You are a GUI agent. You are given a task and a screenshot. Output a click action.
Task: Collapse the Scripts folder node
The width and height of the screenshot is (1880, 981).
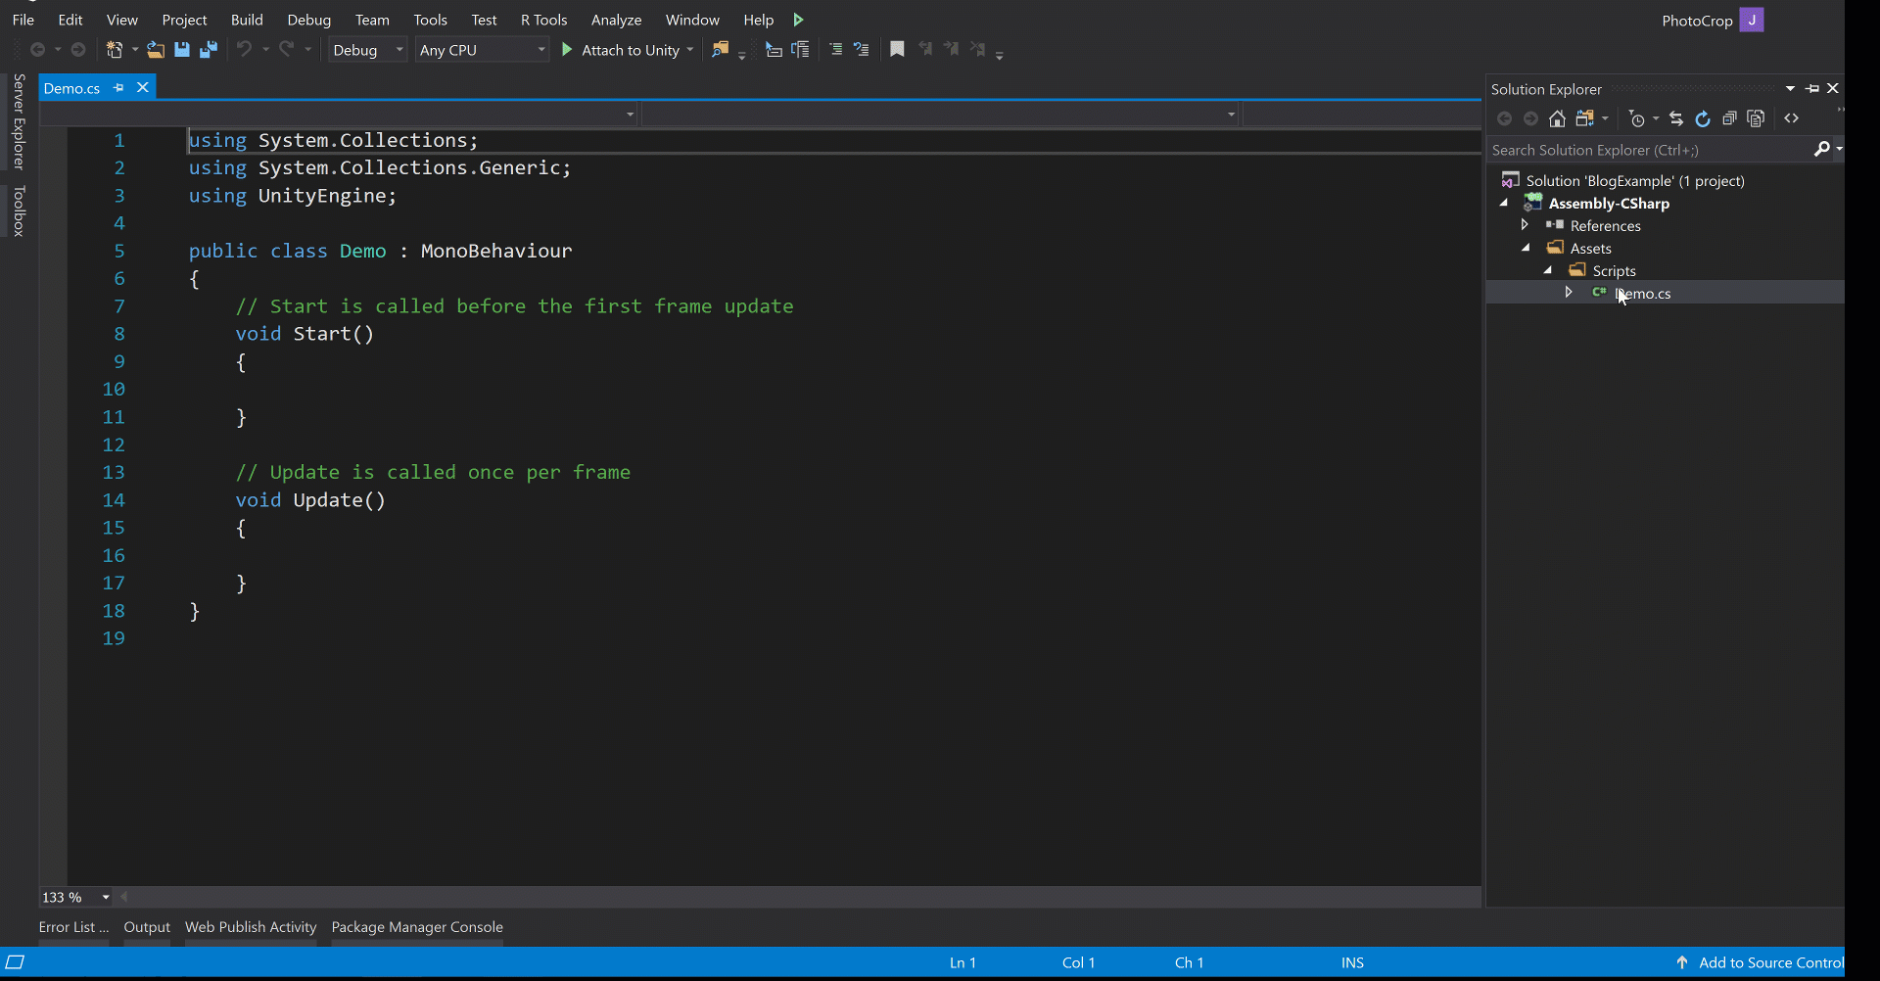[x=1548, y=270]
